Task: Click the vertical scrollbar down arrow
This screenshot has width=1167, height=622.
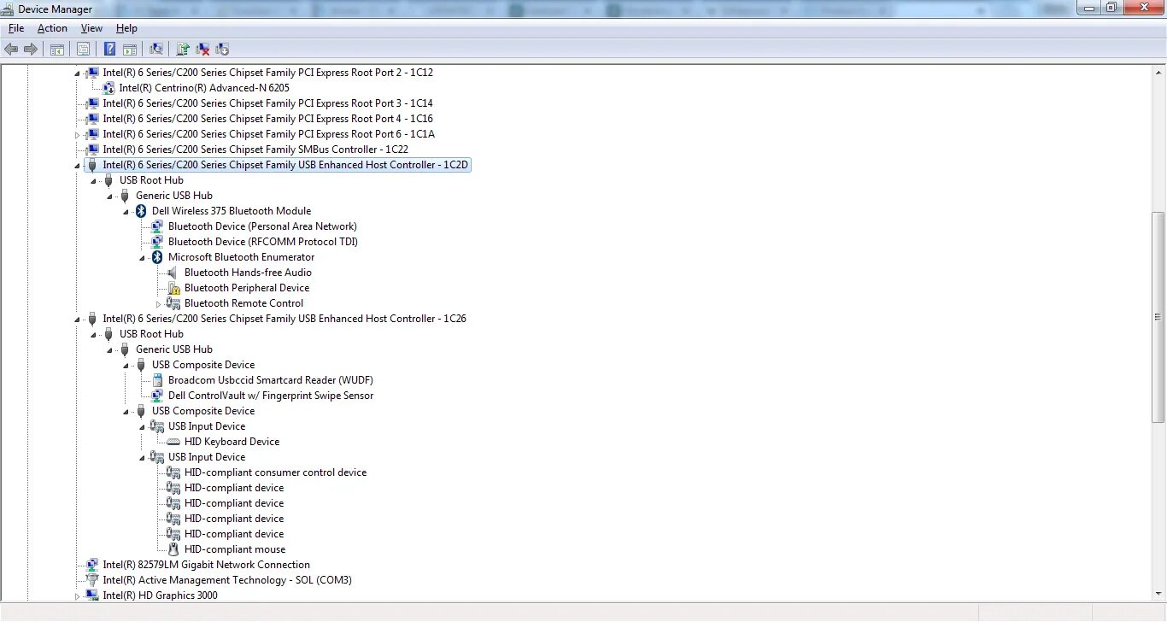Action: tap(1158, 595)
